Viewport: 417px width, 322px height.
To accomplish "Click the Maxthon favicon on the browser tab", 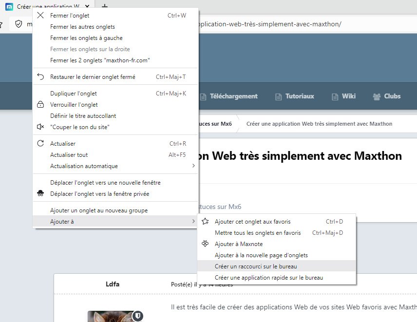I will 9,7.
